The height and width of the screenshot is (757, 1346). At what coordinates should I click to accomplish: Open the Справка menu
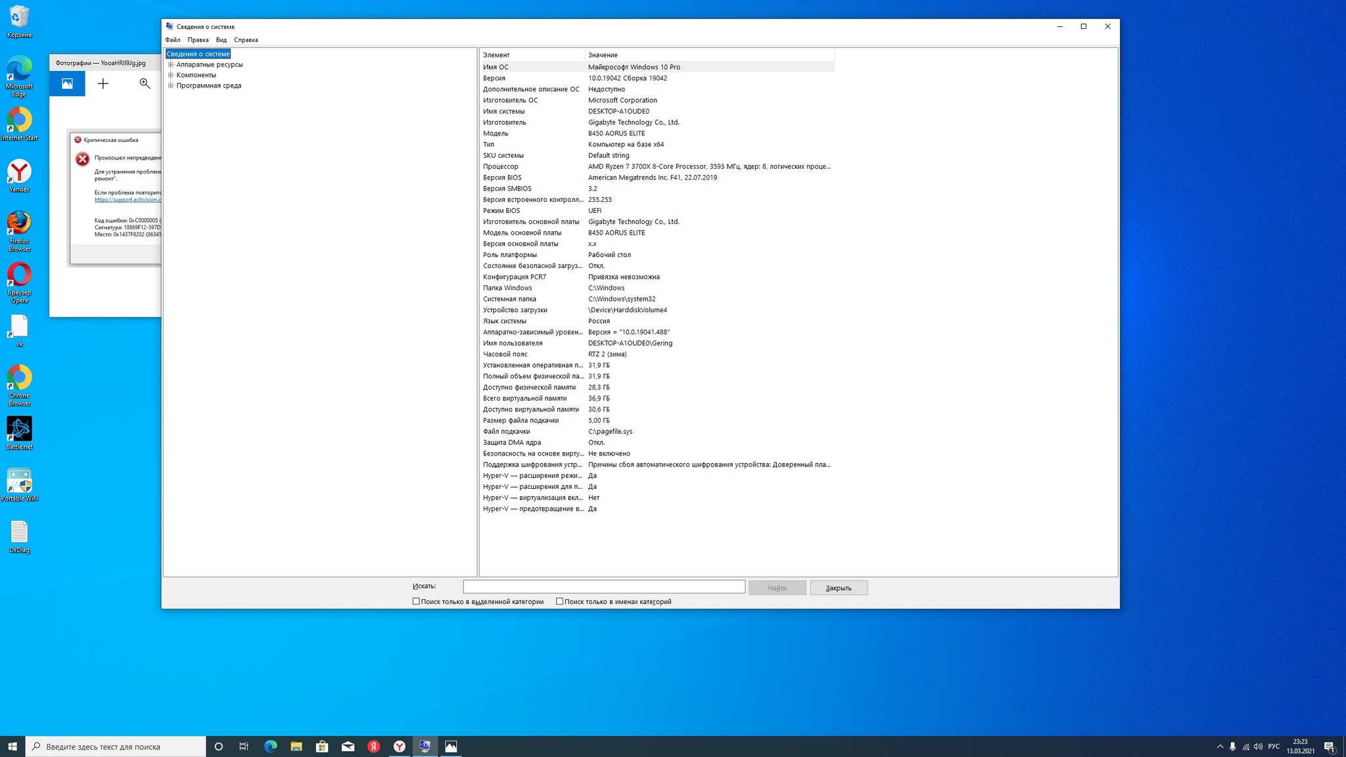[246, 40]
